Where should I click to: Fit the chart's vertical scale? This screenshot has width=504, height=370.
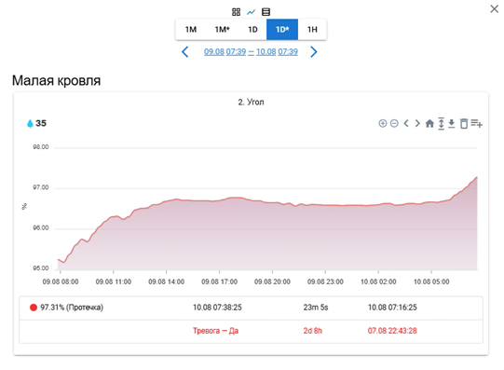click(442, 124)
